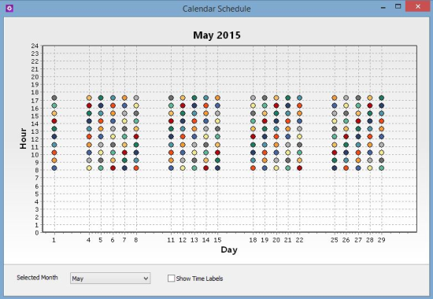Click the purple application icon in title bar

(x=9, y=9)
